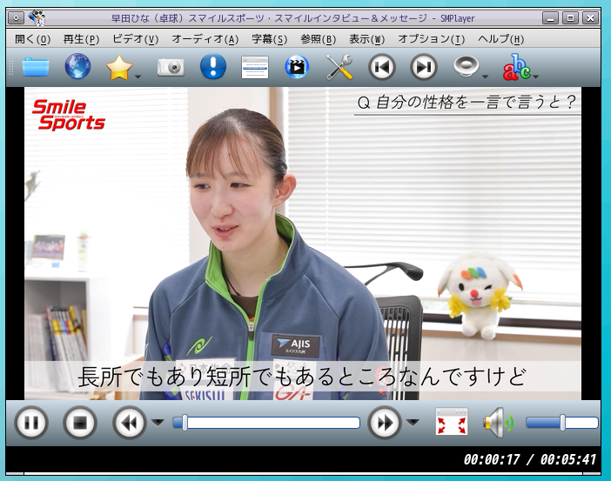The height and width of the screenshot is (481, 611).
Task: Click the titlebar system button at left
Action: coord(16,18)
